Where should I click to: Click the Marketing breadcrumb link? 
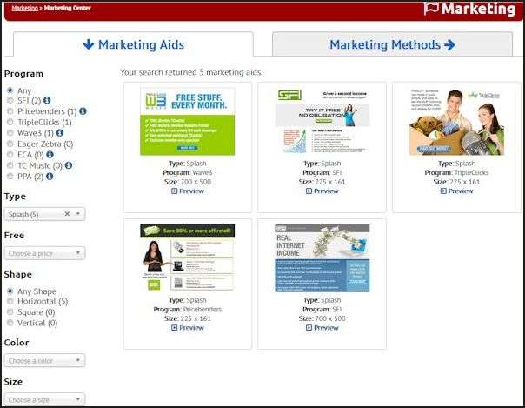point(25,8)
